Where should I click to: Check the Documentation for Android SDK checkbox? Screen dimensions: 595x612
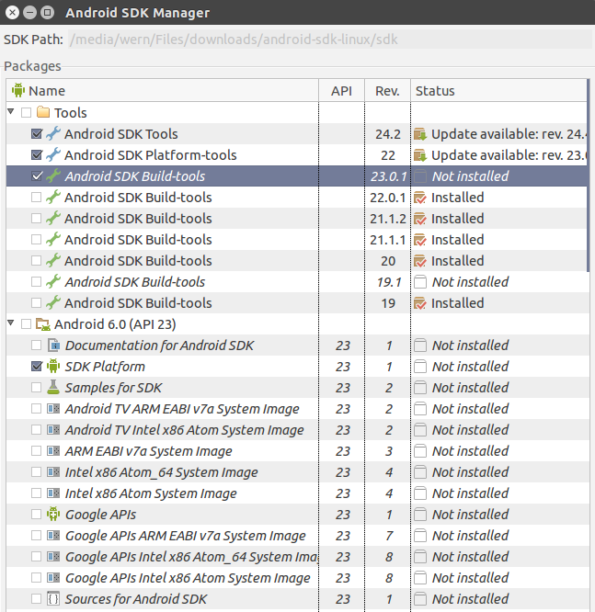[37, 346]
